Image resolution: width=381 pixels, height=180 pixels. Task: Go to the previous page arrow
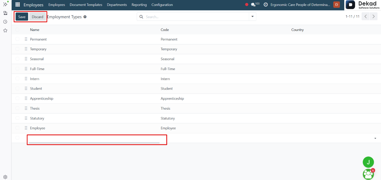365,17
